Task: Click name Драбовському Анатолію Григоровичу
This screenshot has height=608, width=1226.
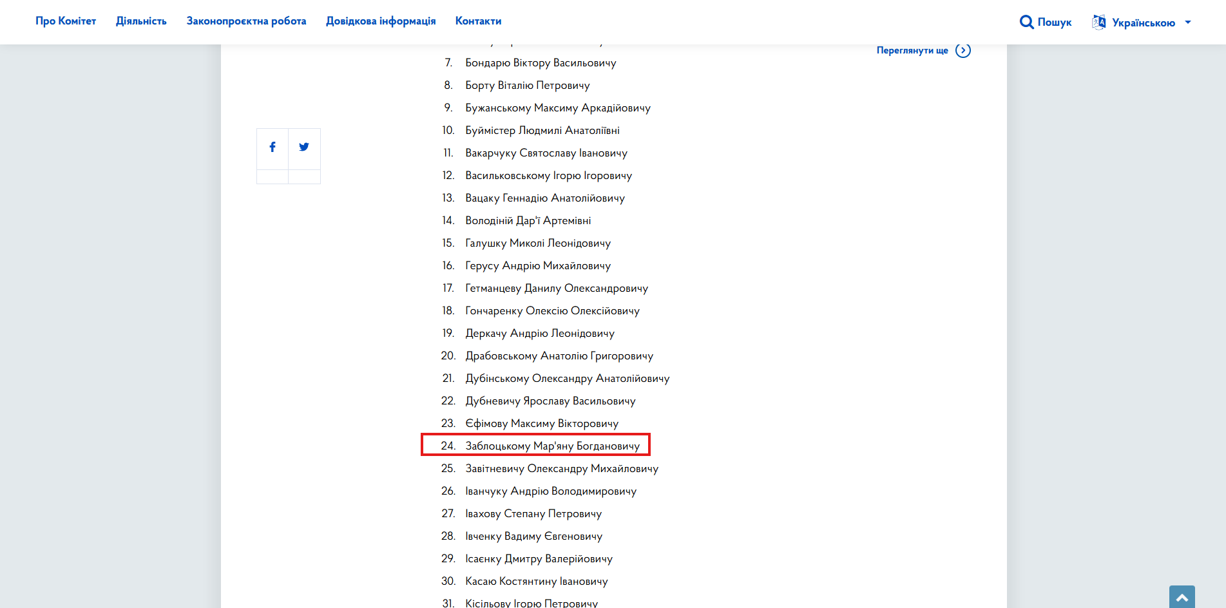Action: coord(559,356)
